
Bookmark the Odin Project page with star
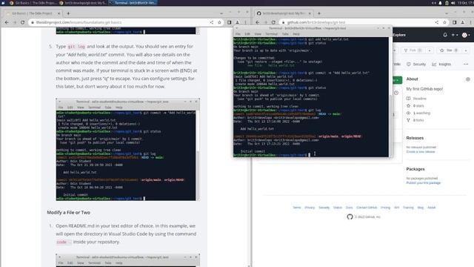(219, 22)
